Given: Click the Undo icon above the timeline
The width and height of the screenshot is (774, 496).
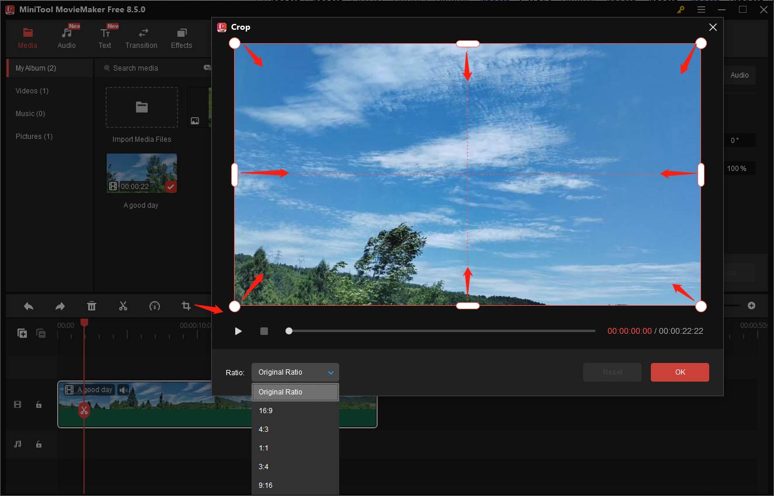Looking at the screenshot, I should 28,306.
